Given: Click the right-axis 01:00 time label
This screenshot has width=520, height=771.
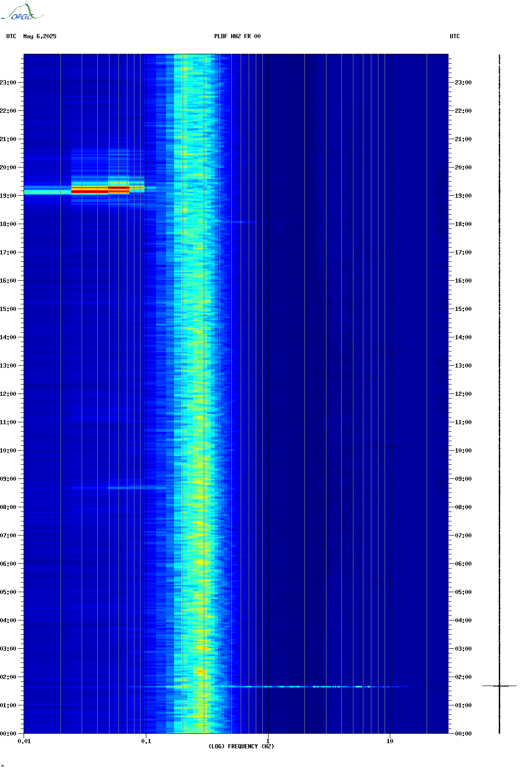Looking at the screenshot, I should pyautogui.click(x=463, y=705).
